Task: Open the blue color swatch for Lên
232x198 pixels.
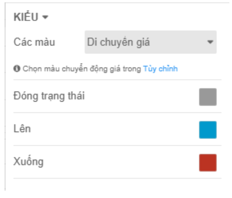Action: [208, 130]
